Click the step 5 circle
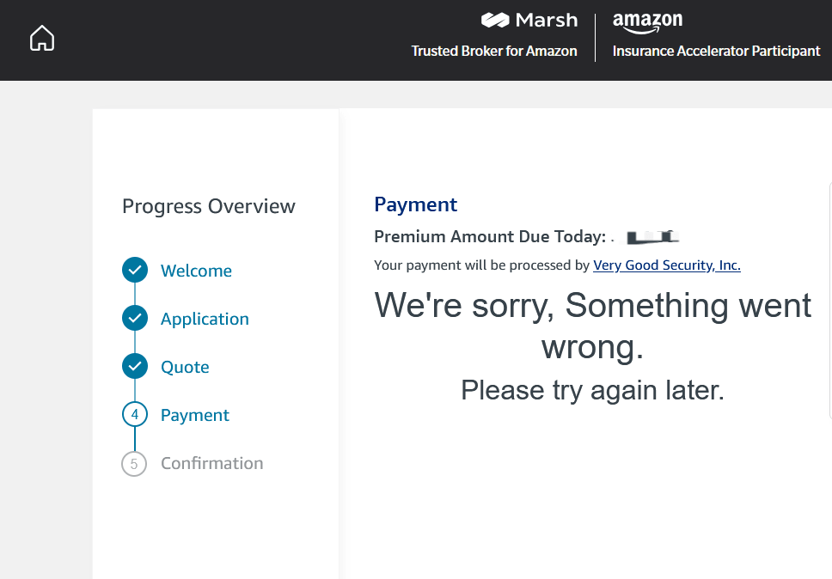 (x=134, y=464)
